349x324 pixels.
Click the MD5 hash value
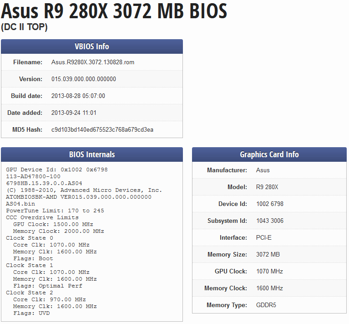(x=102, y=130)
